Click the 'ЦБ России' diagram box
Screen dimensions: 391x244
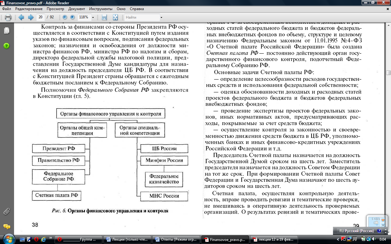pyautogui.click(x=164, y=149)
